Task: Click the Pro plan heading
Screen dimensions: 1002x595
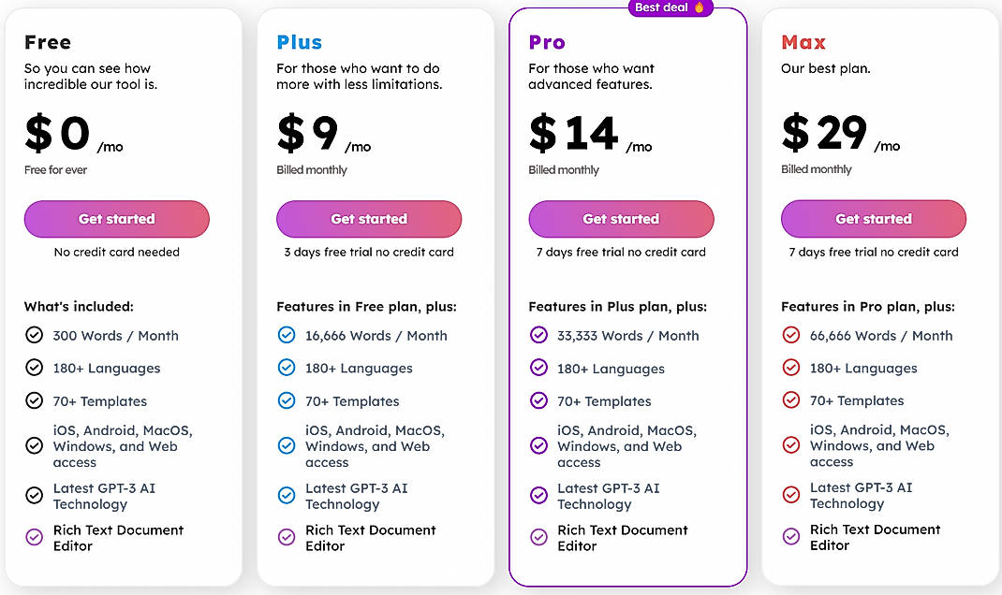Action: (546, 42)
